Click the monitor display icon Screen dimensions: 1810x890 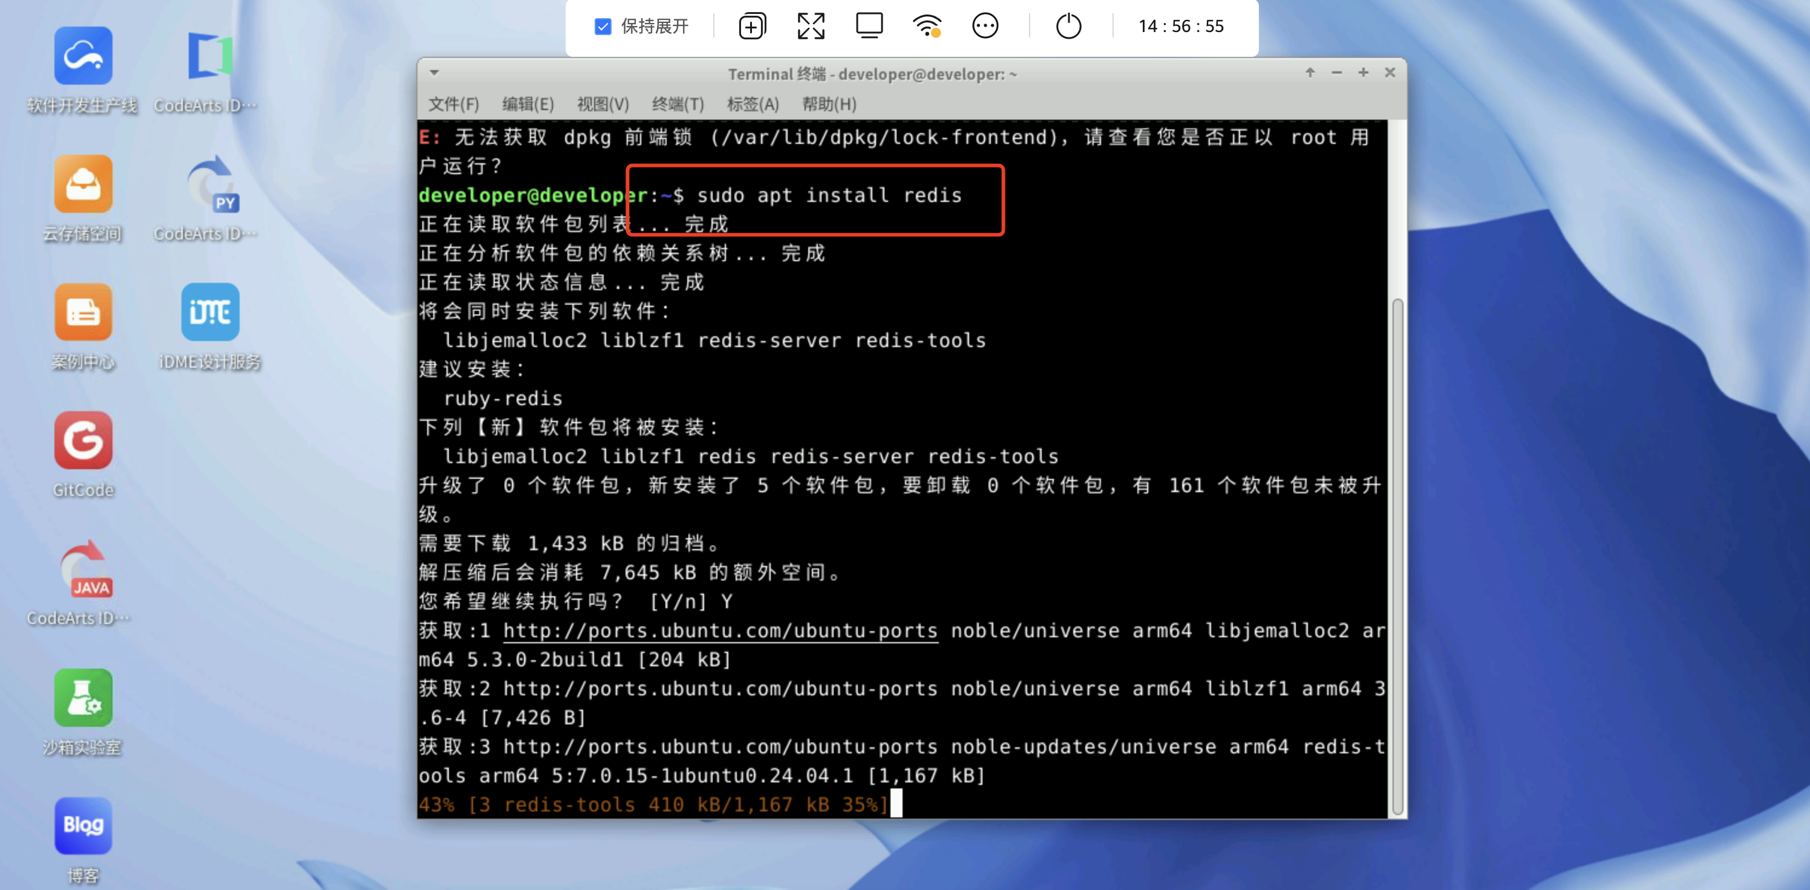click(x=869, y=26)
